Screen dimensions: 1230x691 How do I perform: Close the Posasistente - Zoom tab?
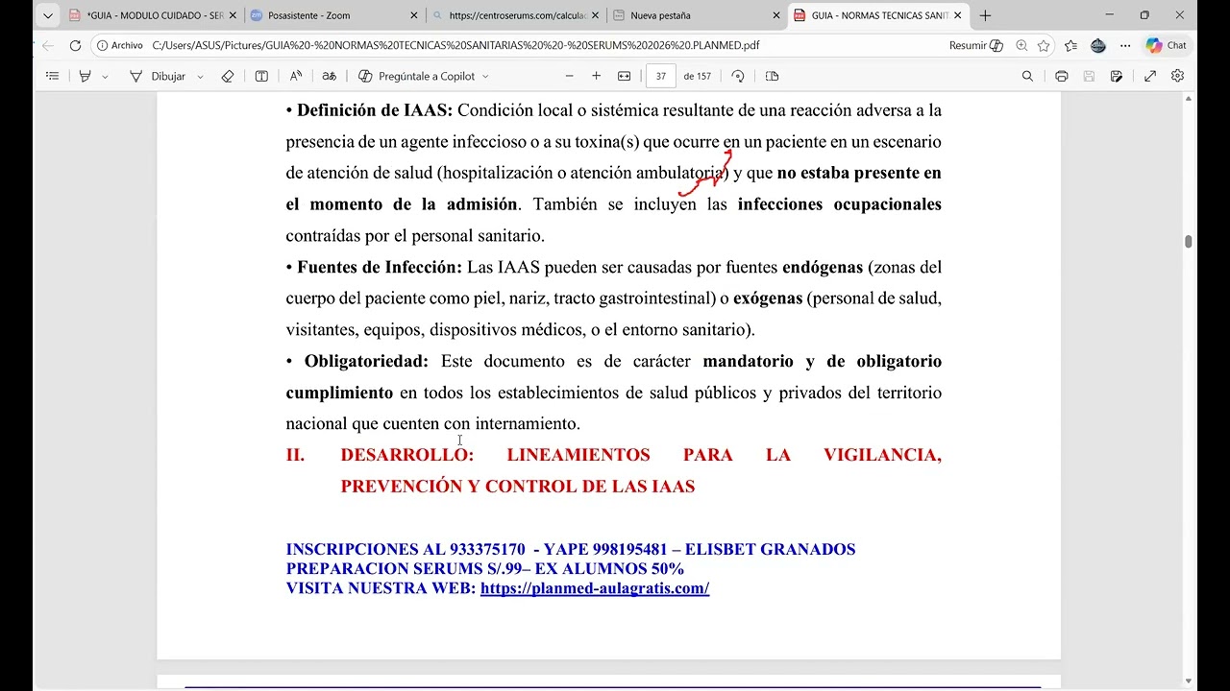click(x=414, y=15)
